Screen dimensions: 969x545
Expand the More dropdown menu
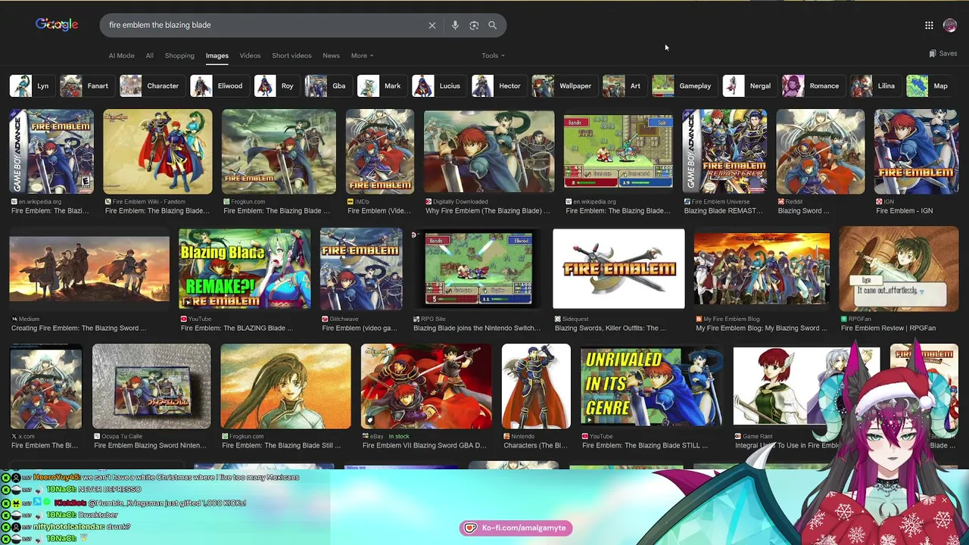tap(362, 55)
